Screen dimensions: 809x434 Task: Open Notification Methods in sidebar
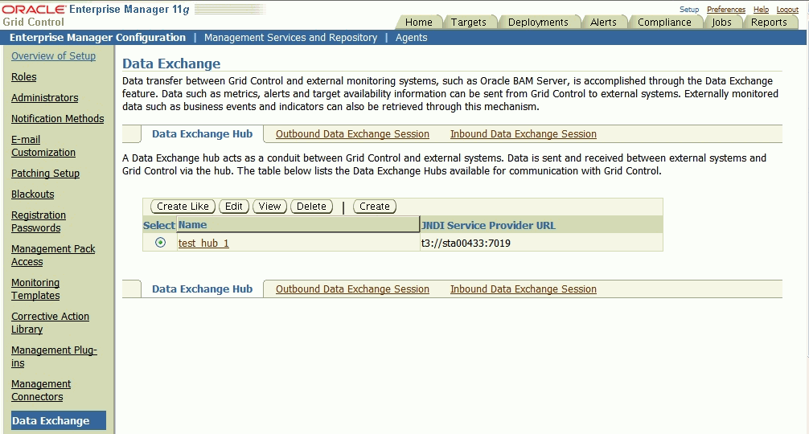pyautogui.click(x=58, y=119)
